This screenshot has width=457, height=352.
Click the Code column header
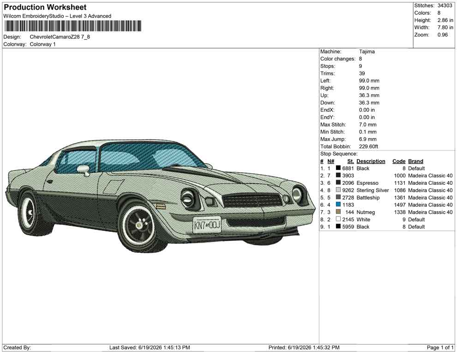tap(399, 161)
